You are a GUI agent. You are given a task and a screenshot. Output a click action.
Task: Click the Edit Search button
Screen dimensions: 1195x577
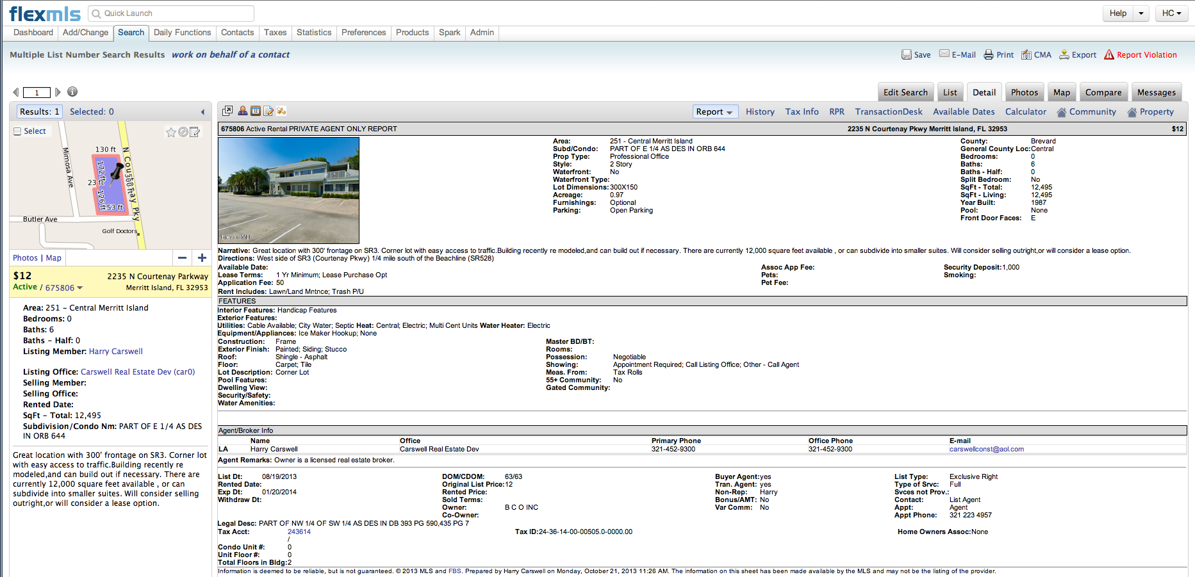[x=905, y=93]
